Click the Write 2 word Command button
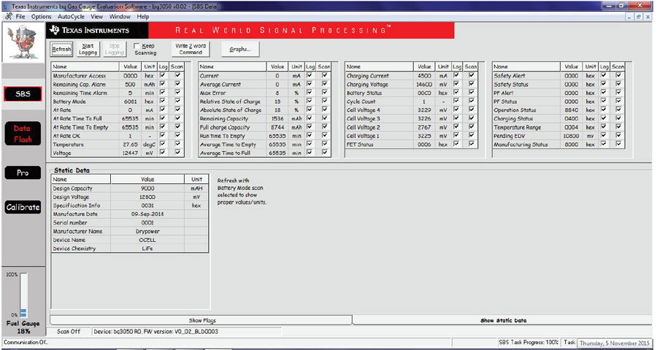This screenshot has width=657, height=350. click(191, 49)
